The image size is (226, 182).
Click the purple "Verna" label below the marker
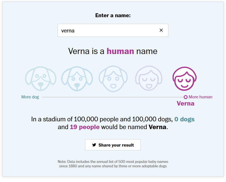pos(186,104)
